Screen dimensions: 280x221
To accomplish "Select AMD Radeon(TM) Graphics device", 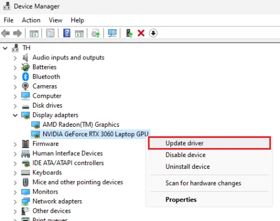I will [x=81, y=125].
